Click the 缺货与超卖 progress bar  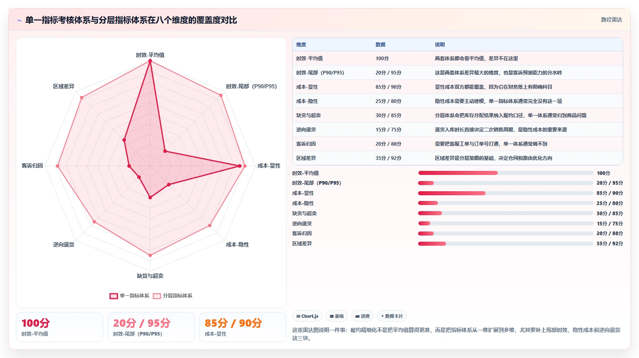point(506,213)
